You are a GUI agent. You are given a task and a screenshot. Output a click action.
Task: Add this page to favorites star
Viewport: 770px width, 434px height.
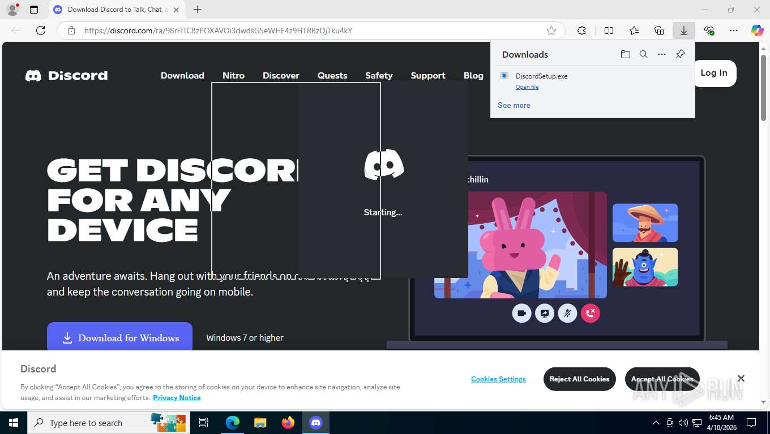551,31
